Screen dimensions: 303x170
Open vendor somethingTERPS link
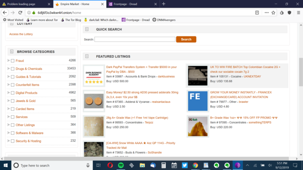point(260,123)
